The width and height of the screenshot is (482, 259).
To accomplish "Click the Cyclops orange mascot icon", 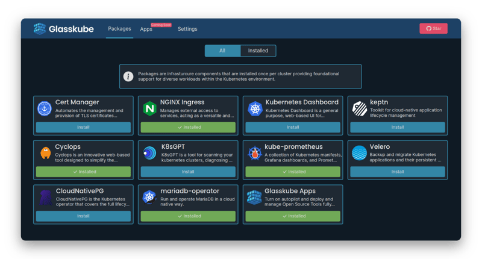I will 45,153.
